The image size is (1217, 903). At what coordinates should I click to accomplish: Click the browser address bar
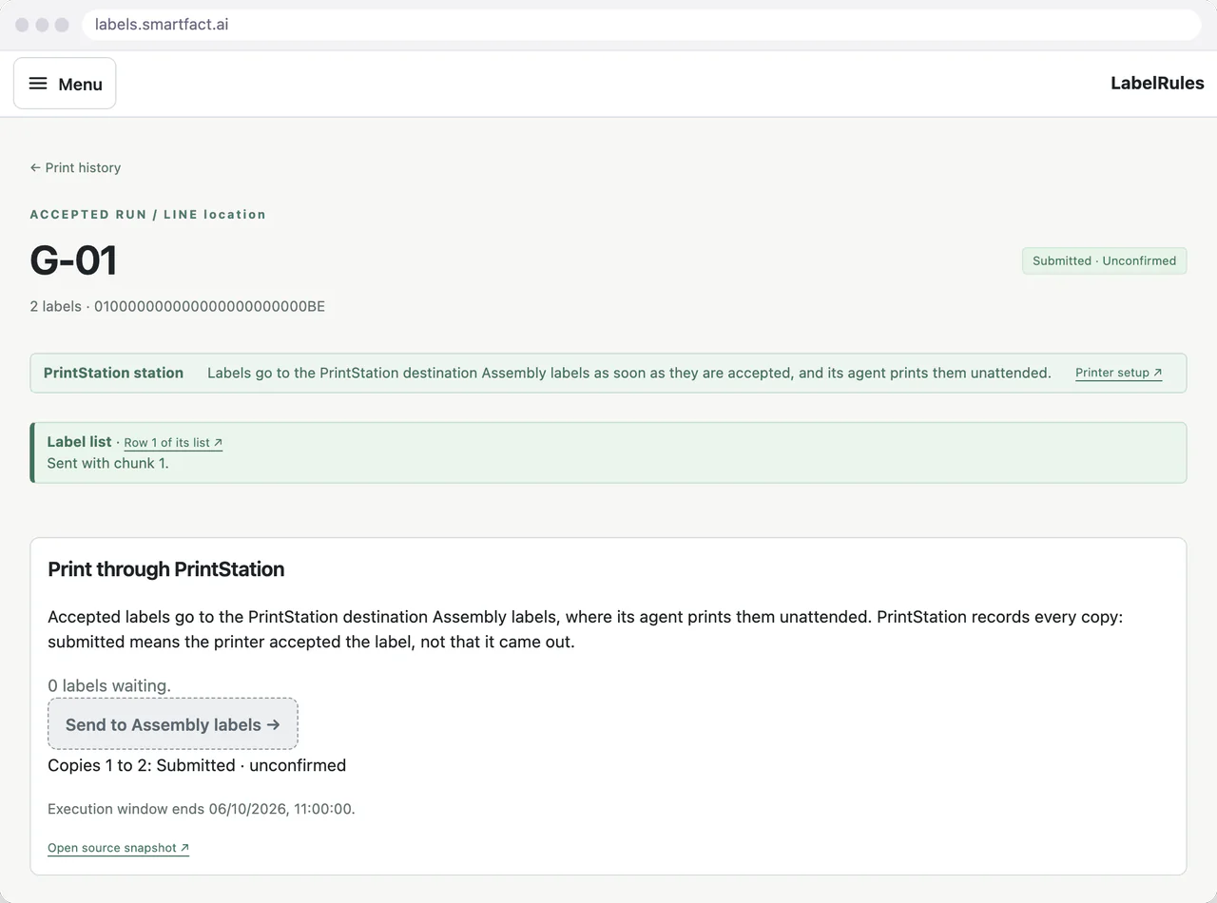[x=642, y=25]
